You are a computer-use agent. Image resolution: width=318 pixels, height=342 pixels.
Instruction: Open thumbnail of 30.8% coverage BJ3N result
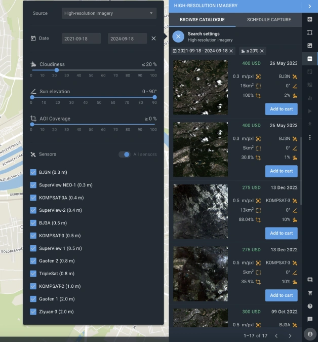coord(201,149)
